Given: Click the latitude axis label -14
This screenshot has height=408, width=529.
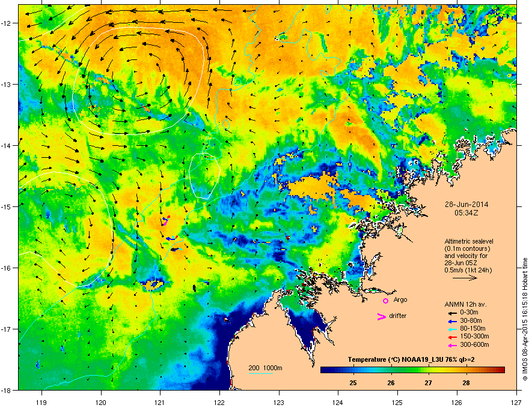Looking at the screenshot, I should point(7,145).
